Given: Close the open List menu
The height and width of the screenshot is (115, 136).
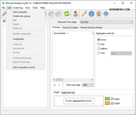Looking at the screenshot, I should tap(9, 8).
